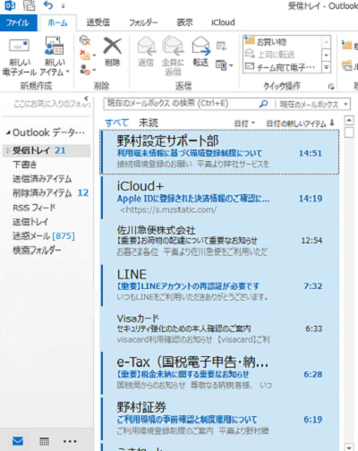Select the 受信トレイ folder
The width and height of the screenshot is (358, 451).
[x=47, y=150]
